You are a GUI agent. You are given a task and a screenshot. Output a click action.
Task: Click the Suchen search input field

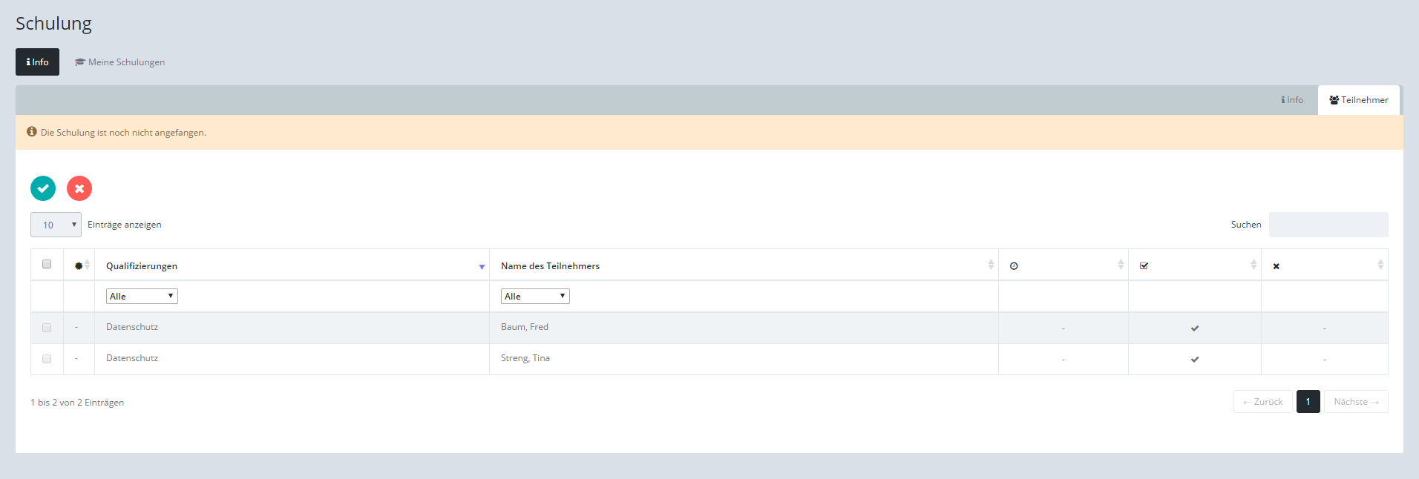click(1328, 225)
